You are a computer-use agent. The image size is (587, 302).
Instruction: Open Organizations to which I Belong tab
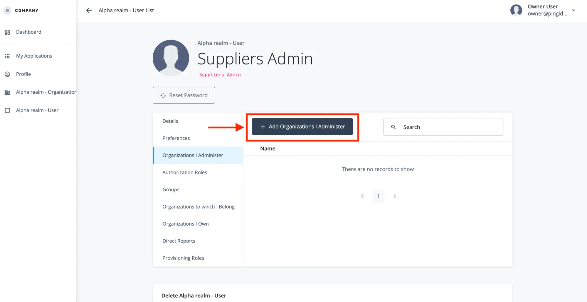click(x=198, y=207)
